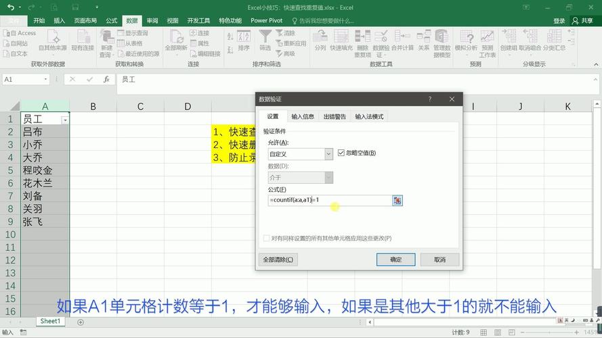Open the 公式 Formulas ribbon tab

111,21
